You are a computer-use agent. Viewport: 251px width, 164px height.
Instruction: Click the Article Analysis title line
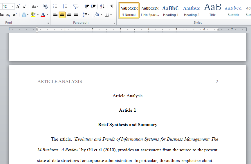coord(127,96)
